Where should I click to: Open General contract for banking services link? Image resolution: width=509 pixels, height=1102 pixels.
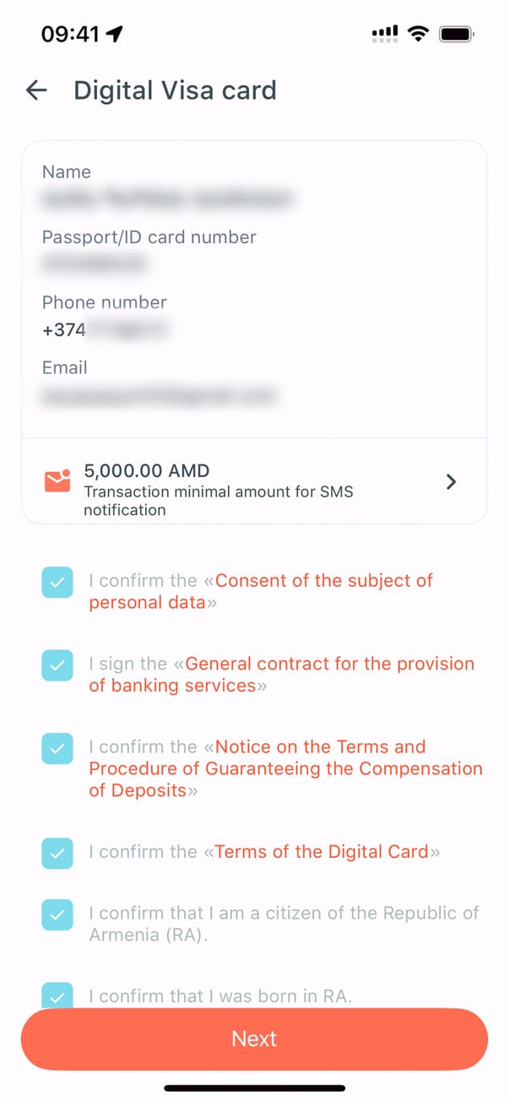pos(329,664)
